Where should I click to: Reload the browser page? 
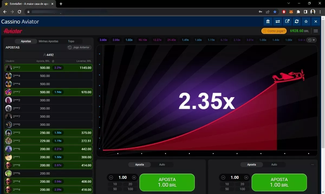click(19, 12)
